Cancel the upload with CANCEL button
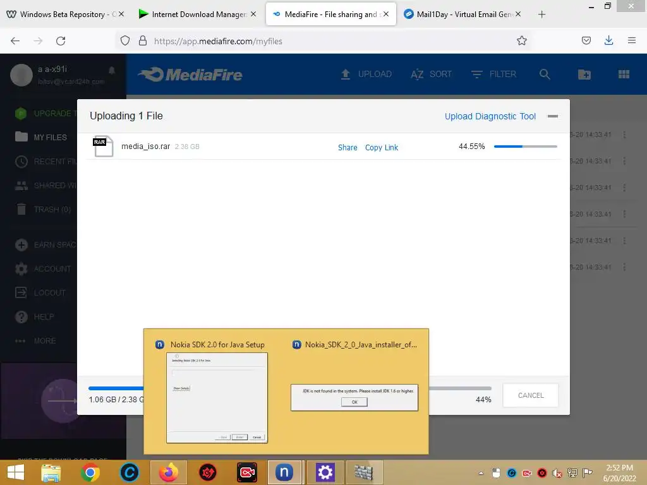The image size is (647, 485). pos(531,395)
